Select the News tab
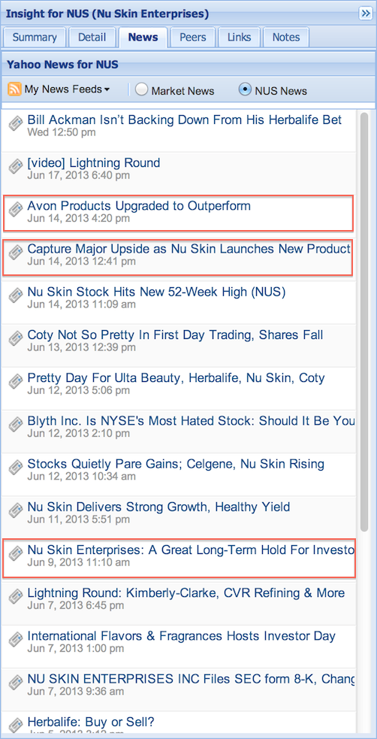The image size is (377, 739). (143, 38)
